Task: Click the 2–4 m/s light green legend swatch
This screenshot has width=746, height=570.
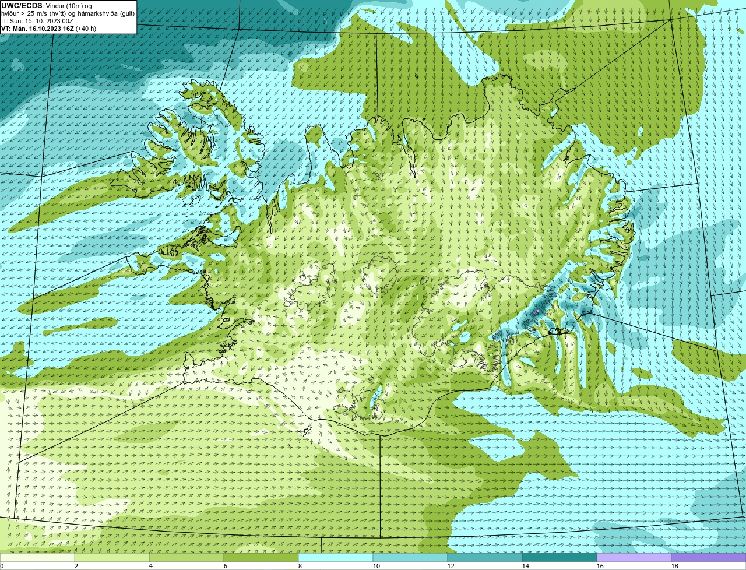Action: [x=112, y=557]
